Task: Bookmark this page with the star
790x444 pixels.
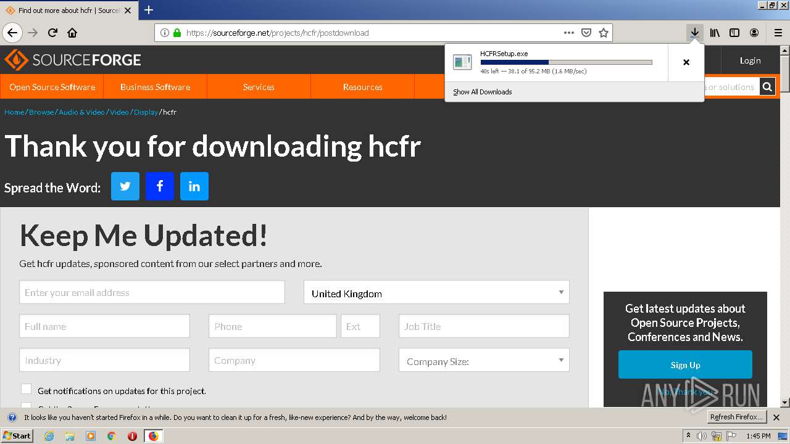Action: pos(604,33)
